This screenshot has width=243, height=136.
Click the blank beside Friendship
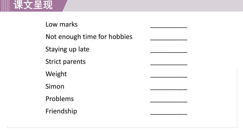point(169,112)
